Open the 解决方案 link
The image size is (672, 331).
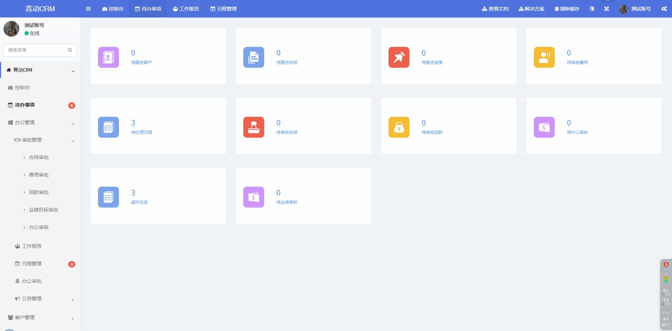[532, 9]
